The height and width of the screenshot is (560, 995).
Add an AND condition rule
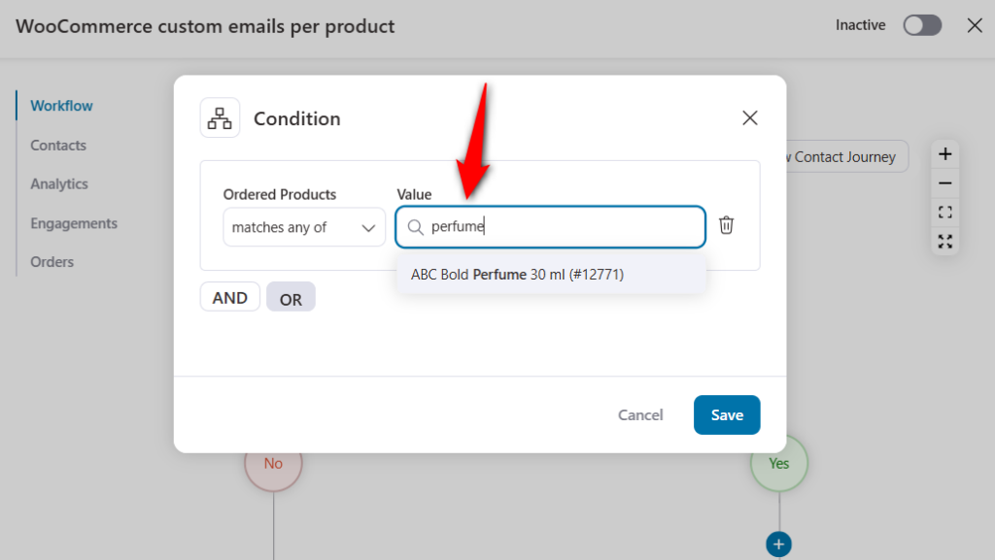coord(229,297)
